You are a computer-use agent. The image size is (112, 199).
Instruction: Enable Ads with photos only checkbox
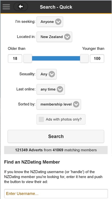(41, 120)
